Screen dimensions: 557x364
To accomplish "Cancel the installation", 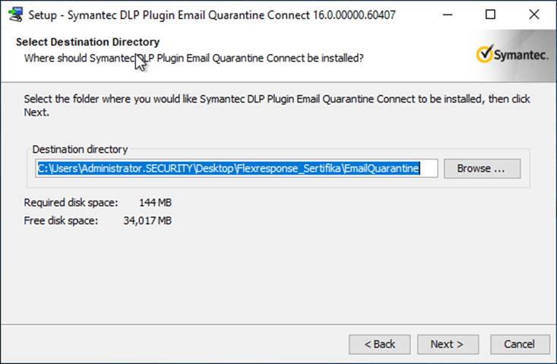I will [x=519, y=344].
